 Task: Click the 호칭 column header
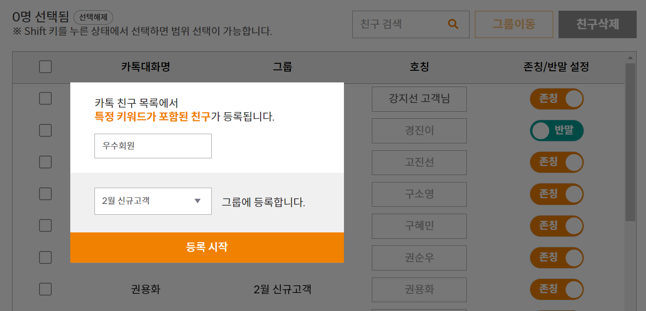click(x=419, y=67)
